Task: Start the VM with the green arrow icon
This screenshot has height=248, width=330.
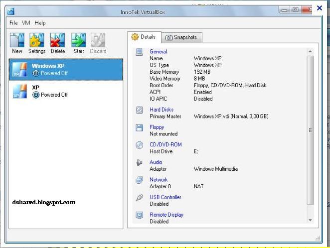Action: [x=79, y=40]
